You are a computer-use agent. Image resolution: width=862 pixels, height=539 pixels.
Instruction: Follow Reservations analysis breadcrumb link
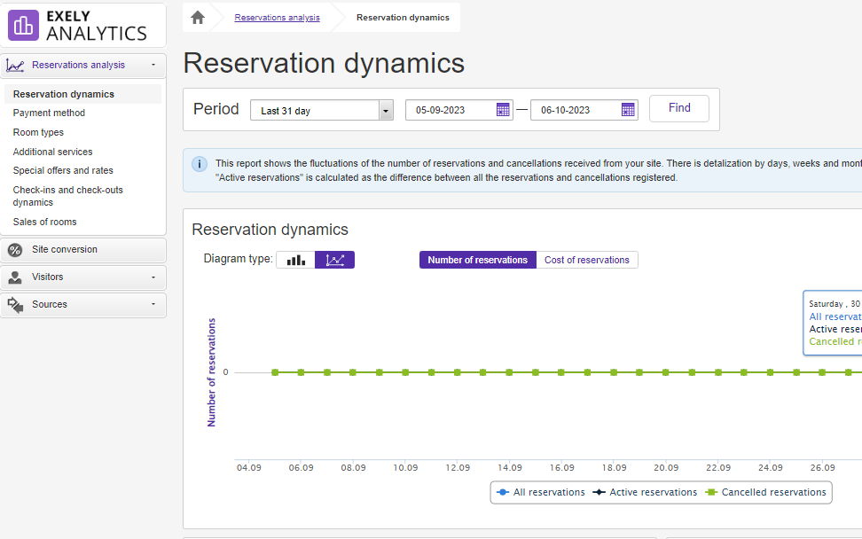click(x=277, y=18)
